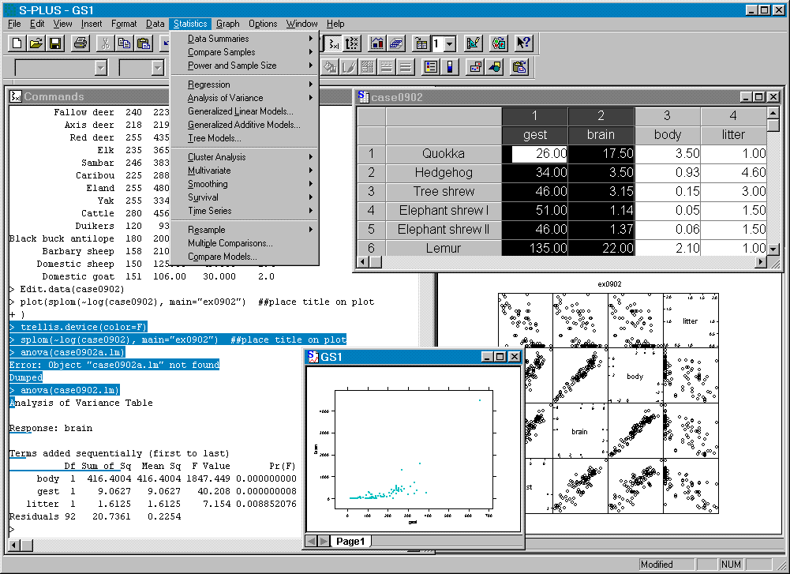The width and height of the screenshot is (790, 574).
Task: Select the 'body' column header in case0902
Action: (x=668, y=134)
